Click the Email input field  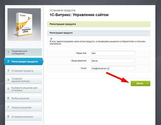pyautogui.click(x=113, y=68)
